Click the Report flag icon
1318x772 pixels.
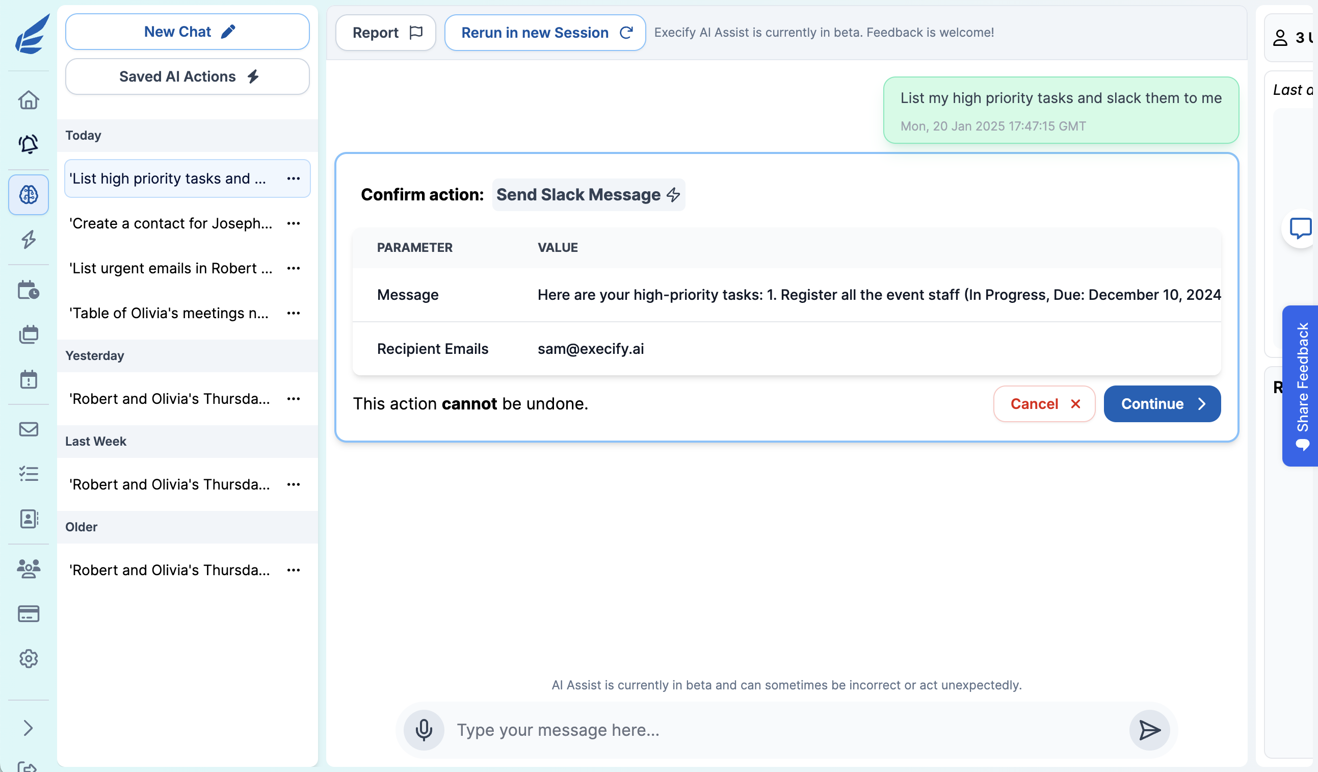417,31
